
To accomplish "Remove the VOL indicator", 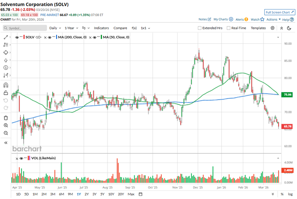I will pos(17,158).
